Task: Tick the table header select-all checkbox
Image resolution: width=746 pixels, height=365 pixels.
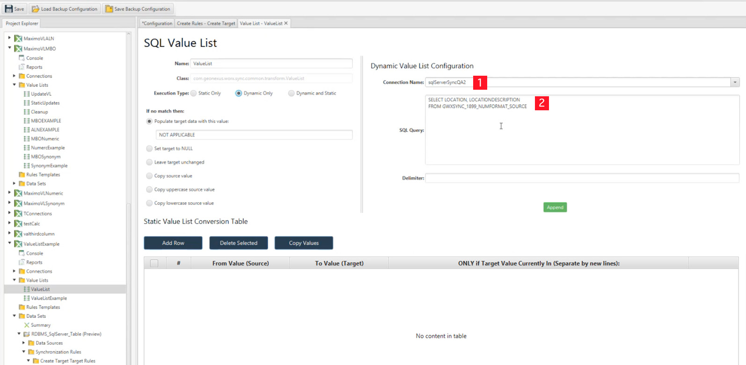Action: tap(154, 264)
